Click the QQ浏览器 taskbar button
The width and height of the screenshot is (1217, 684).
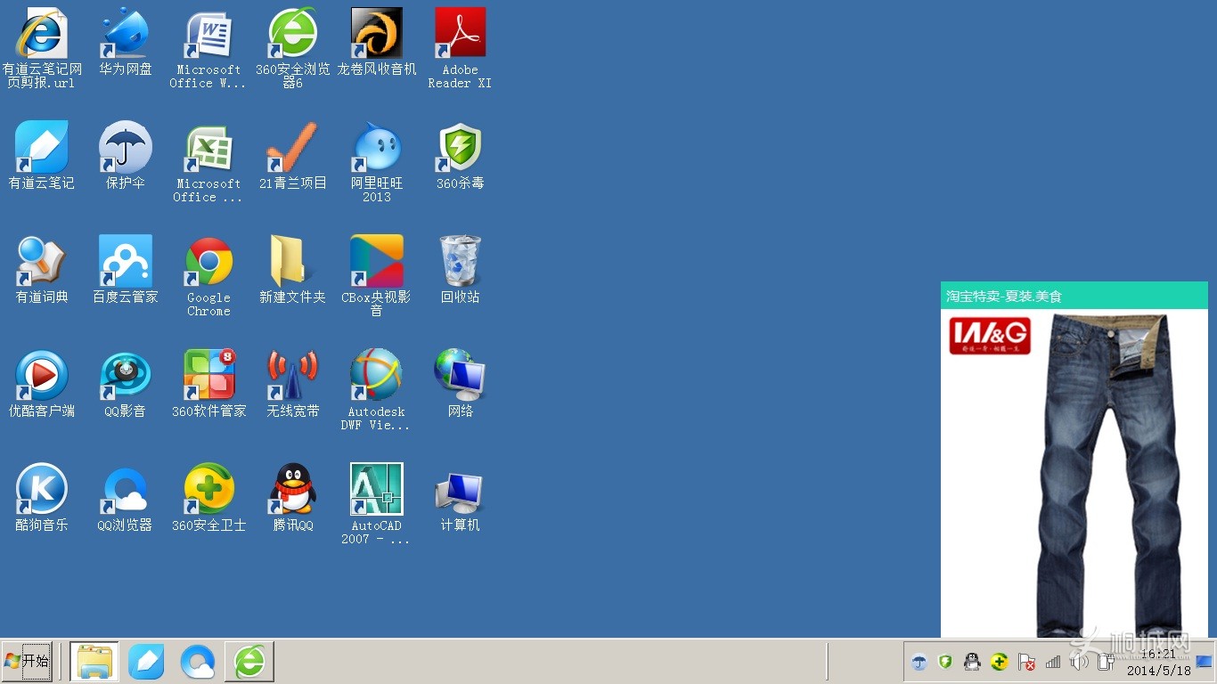197,662
